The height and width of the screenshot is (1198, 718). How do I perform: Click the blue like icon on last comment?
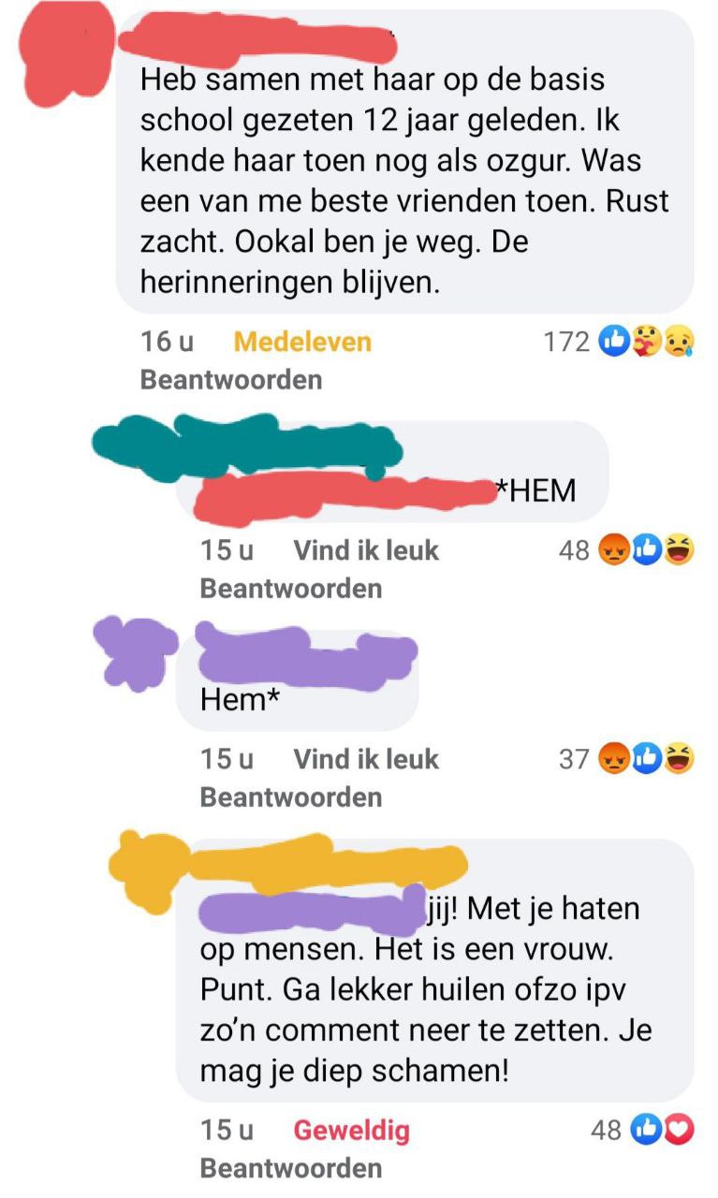[x=647, y=1131]
